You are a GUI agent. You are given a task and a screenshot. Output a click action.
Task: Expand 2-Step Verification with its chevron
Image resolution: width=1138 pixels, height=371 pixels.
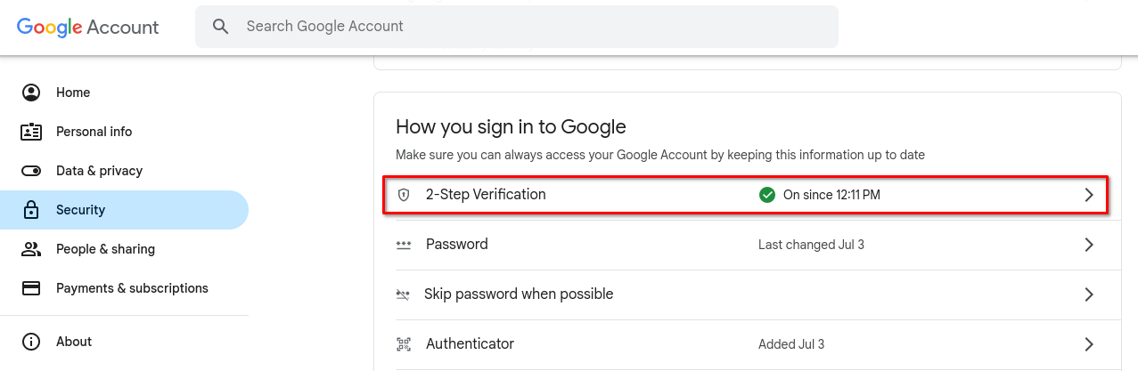[1088, 195]
